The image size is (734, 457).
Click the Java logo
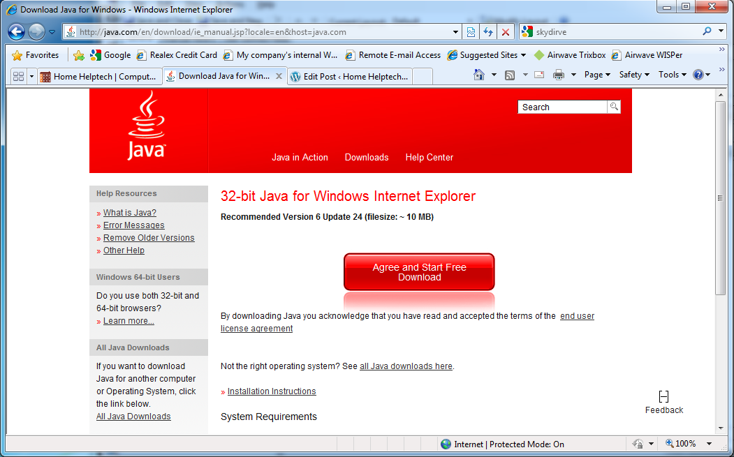click(147, 126)
